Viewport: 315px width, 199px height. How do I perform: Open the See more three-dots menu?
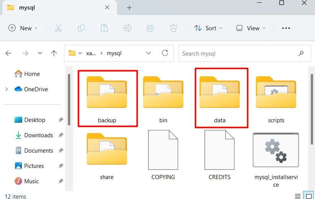286,28
